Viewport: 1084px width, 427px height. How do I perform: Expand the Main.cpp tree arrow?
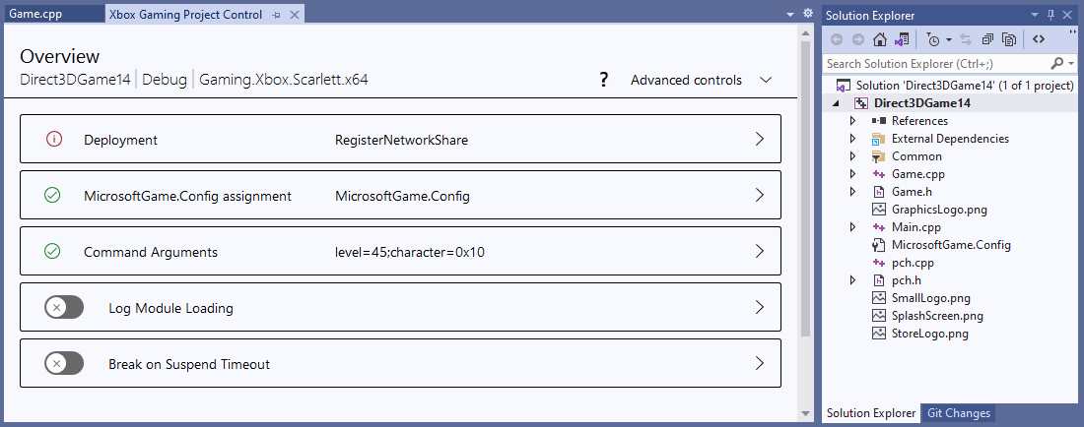853,227
